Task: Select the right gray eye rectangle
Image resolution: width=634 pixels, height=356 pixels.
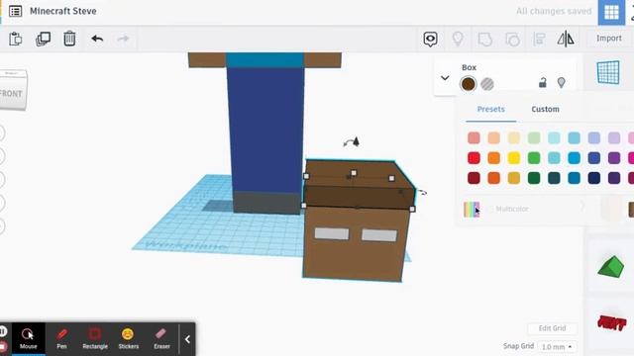Action: point(378,235)
